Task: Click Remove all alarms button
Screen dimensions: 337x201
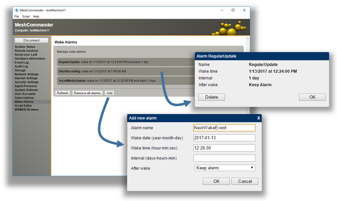Action: (87, 93)
